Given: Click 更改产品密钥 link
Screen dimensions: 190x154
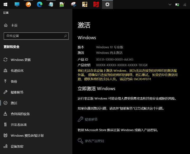Looking at the screenshot, I should point(94,141).
